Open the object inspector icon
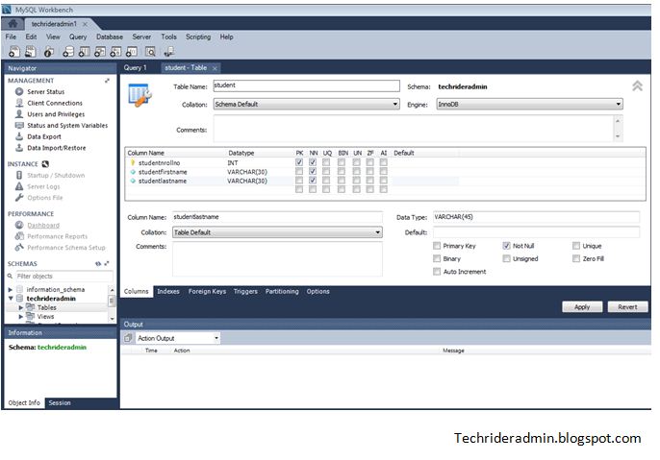 pyautogui.click(x=48, y=52)
